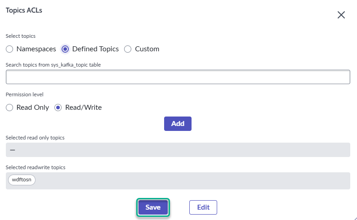Click the 'Selected readwrite topics' label
The height and width of the screenshot is (220, 357).
[x=36, y=167]
